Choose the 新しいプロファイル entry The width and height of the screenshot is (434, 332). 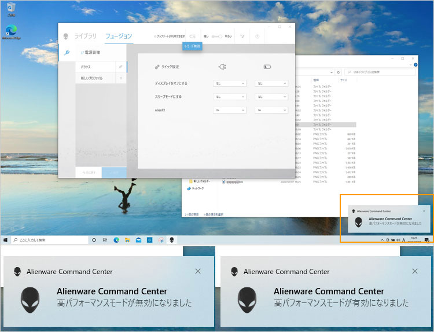click(x=95, y=78)
